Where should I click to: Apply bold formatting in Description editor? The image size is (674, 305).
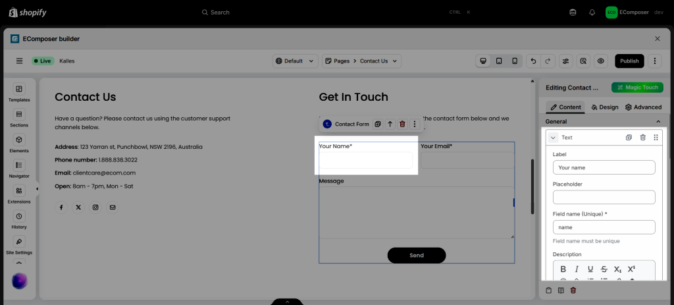[563, 269]
